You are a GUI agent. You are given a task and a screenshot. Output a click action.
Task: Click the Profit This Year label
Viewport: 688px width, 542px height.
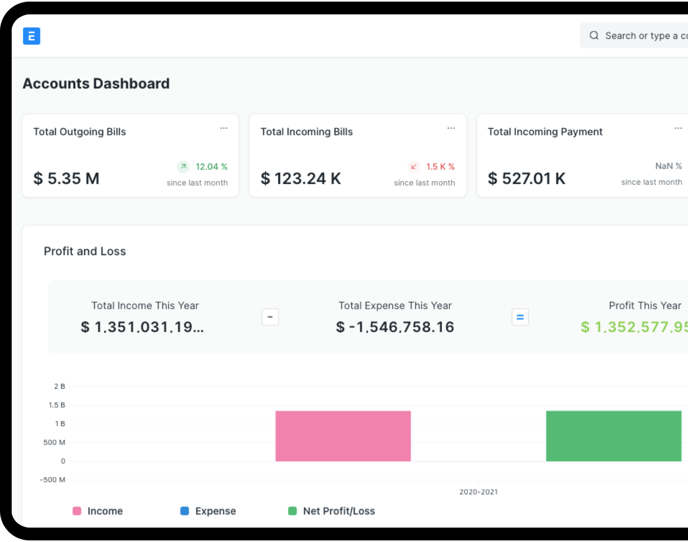[x=645, y=306]
